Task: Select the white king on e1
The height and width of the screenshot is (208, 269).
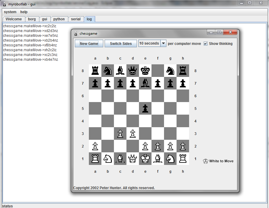Action: tap(145, 159)
